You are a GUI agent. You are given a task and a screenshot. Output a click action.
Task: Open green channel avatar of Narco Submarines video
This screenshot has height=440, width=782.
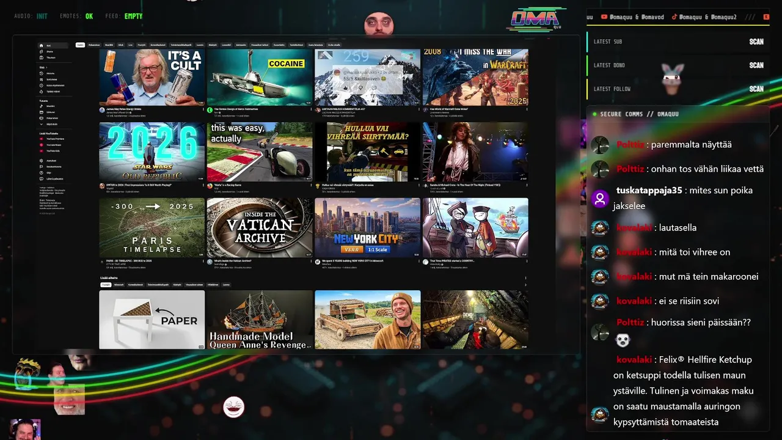210,110
